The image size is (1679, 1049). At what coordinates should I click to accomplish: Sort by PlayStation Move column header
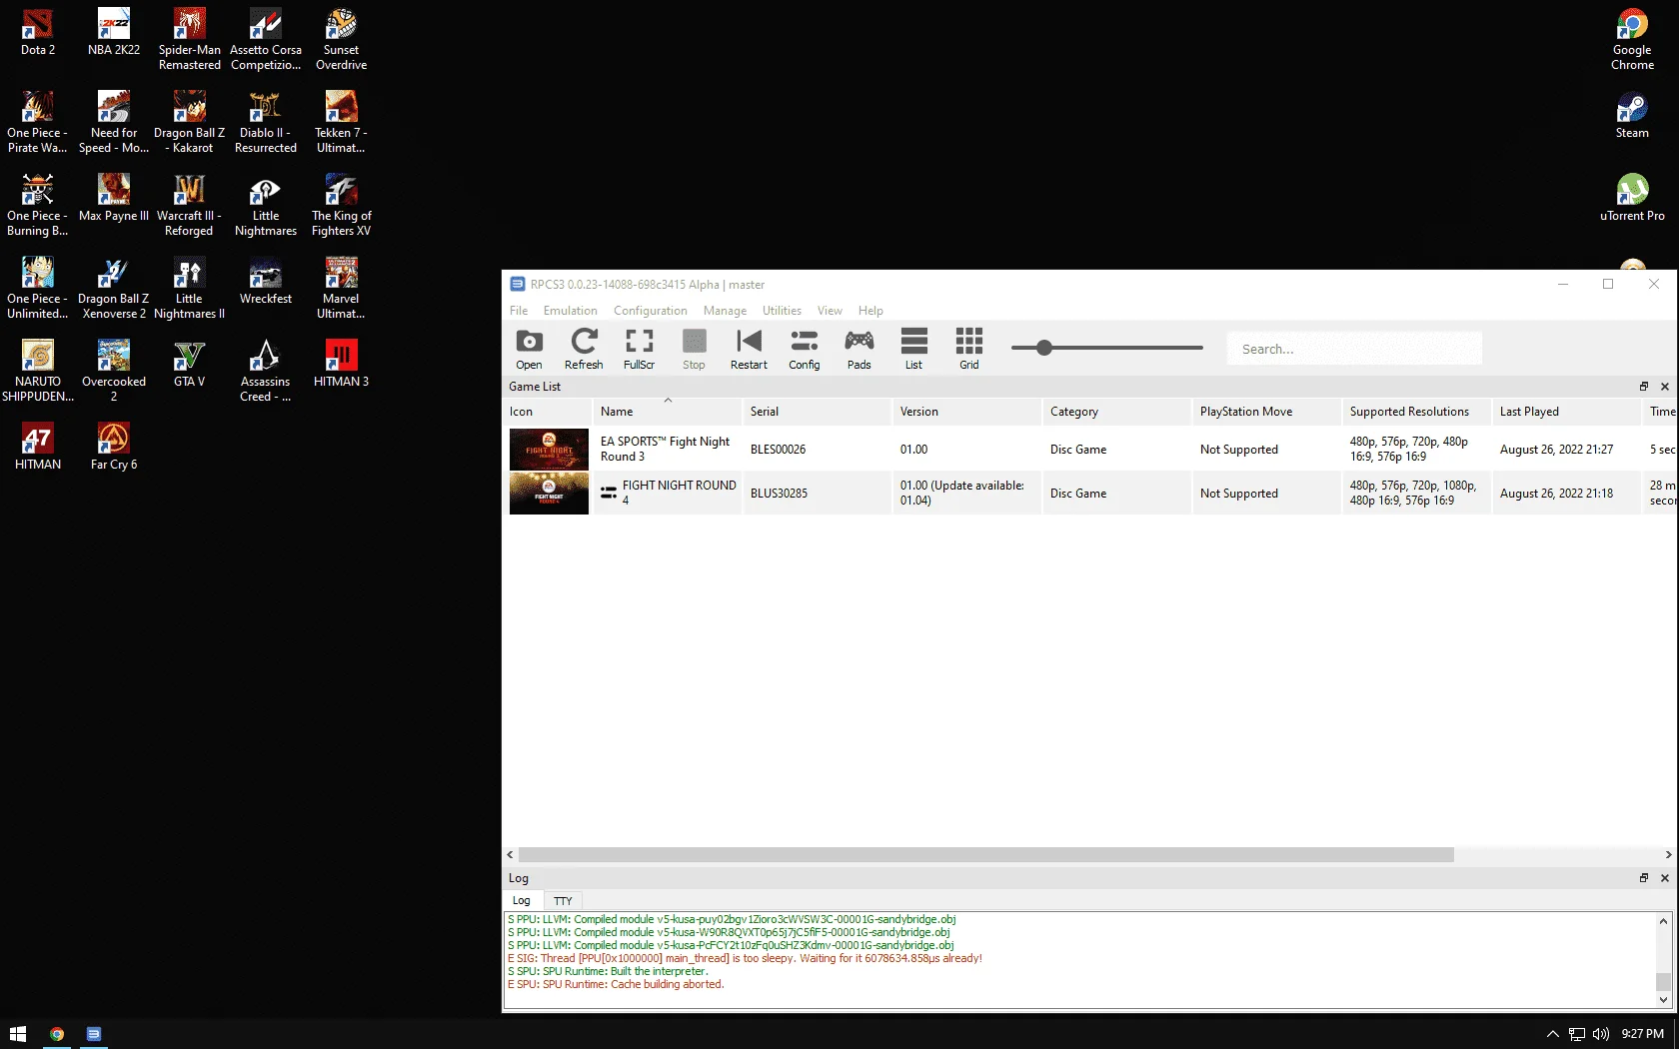(x=1265, y=412)
